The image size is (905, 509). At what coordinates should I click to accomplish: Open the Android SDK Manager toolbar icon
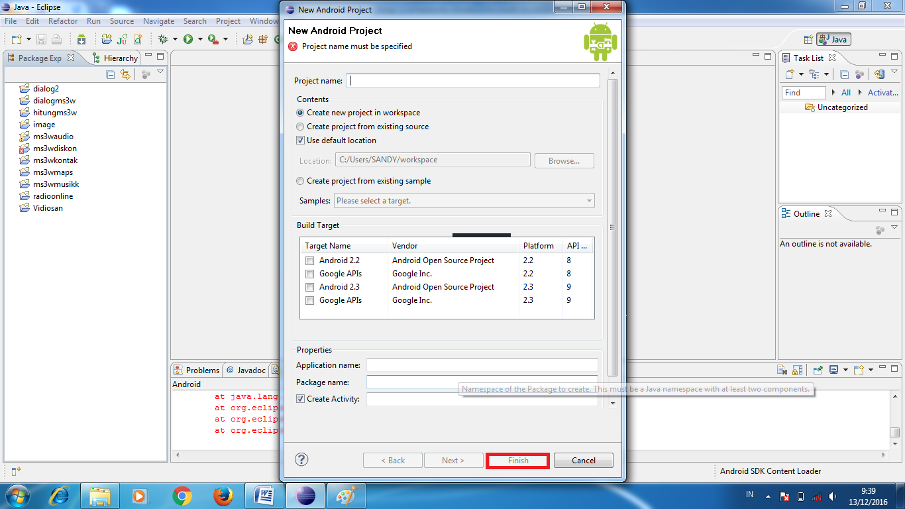(81, 39)
